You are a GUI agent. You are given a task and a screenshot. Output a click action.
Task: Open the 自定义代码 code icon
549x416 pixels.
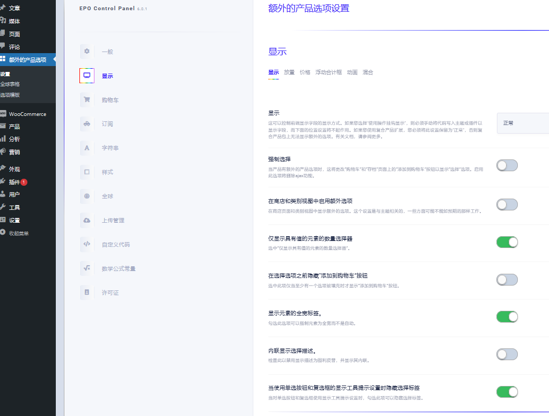87,244
